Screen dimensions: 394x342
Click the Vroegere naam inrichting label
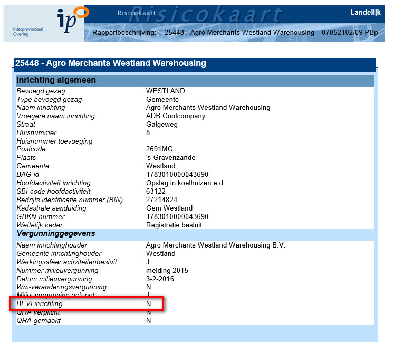[56, 116]
